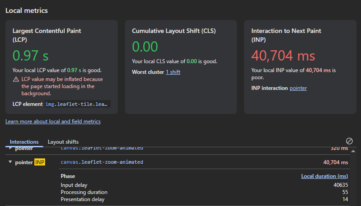The width and height of the screenshot is (361, 206).
Task: Click the yellow INP badge
Action: 40,162
